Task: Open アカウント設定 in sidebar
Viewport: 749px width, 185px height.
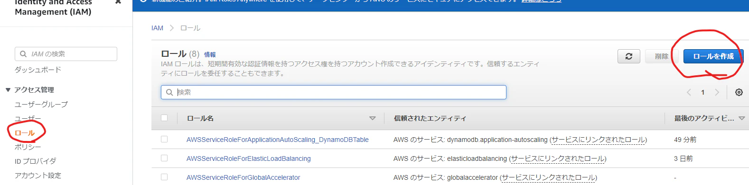Action: click(38, 176)
